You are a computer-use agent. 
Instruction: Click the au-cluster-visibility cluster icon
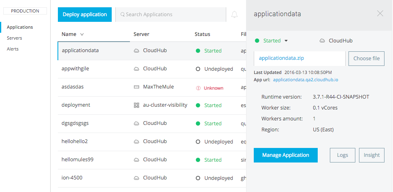point(136,105)
